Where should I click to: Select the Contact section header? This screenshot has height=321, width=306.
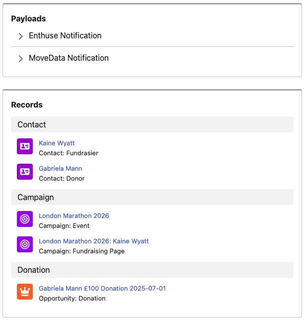point(152,124)
